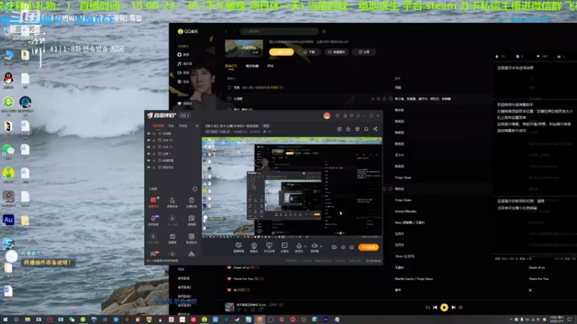Click share icon above stream preview
577x324 pixels.
[x=375, y=129]
